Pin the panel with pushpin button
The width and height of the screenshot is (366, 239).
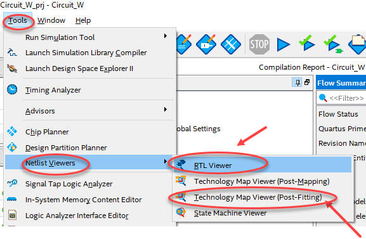pos(297,82)
